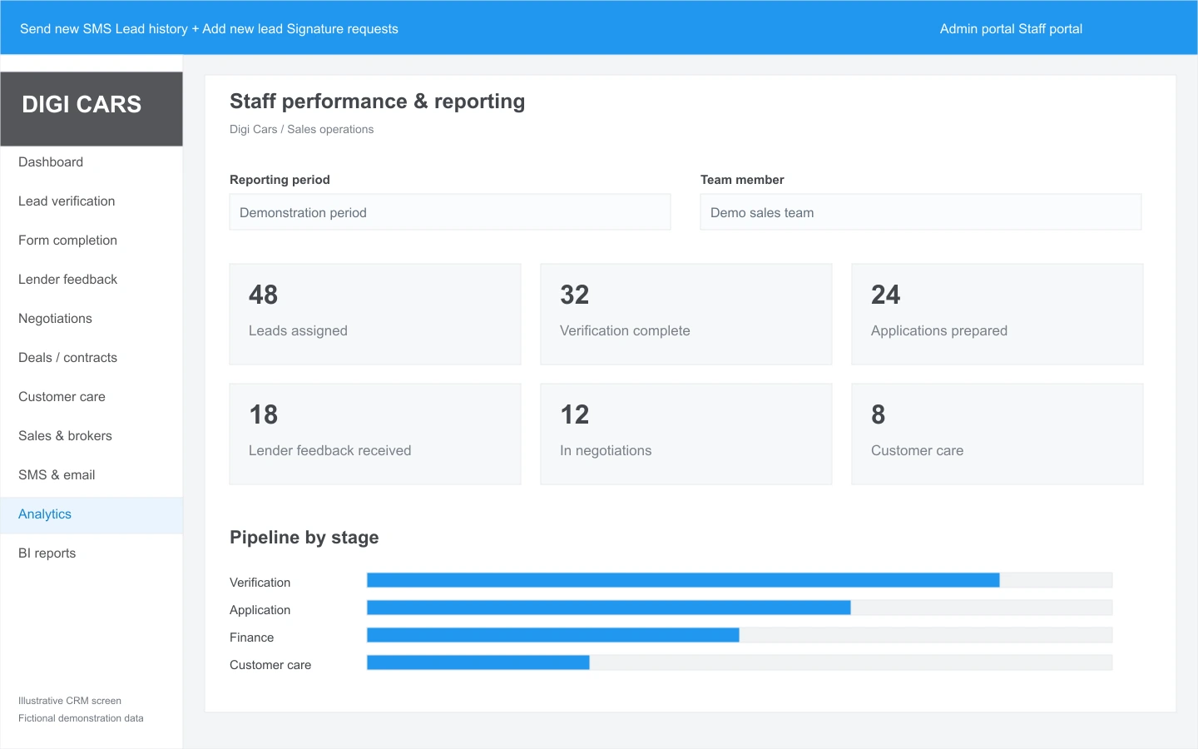The image size is (1198, 749).
Task: Open Lead history in the top bar
Action: (151, 29)
